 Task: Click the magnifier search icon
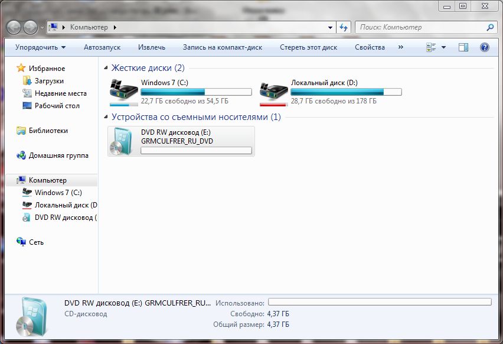click(490, 27)
